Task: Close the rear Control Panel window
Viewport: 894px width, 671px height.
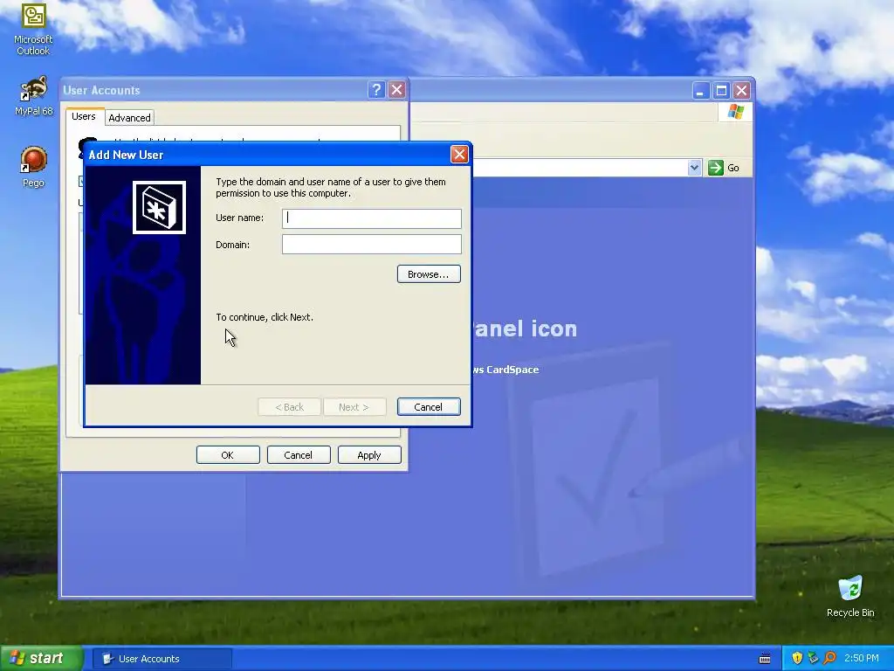Action: (741, 90)
